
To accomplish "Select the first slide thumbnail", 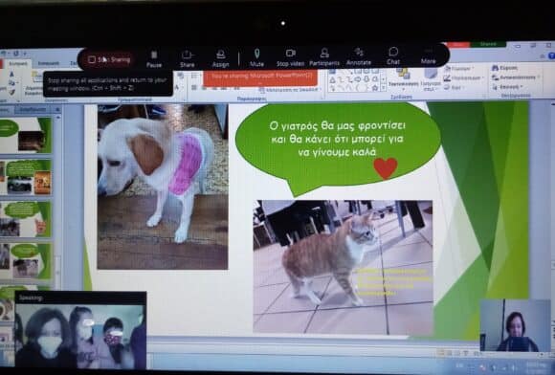I will (26, 135).
